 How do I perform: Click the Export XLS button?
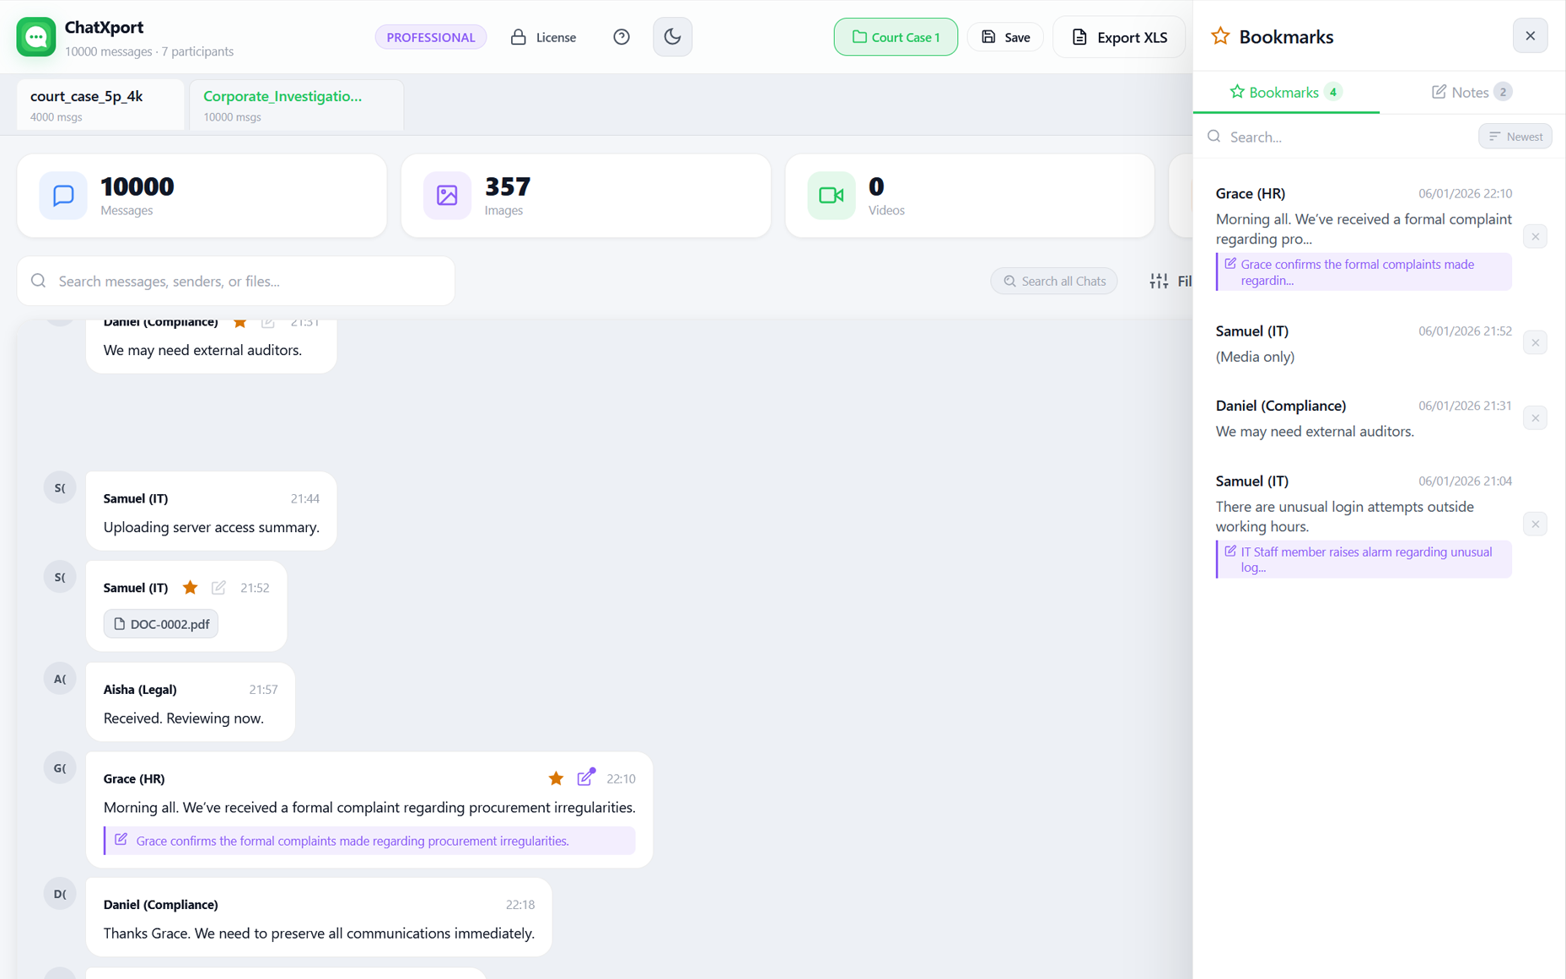pyautogui.click(x=1119, y=37)
